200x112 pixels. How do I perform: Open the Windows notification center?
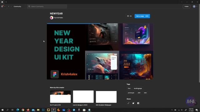[x=197, y=110]
